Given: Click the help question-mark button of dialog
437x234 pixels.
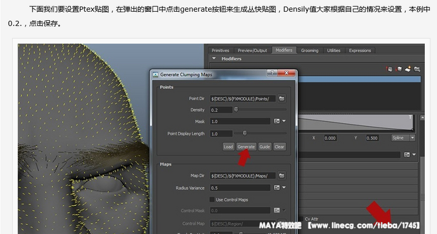Looking at the screenshot, I should [272, 73].
